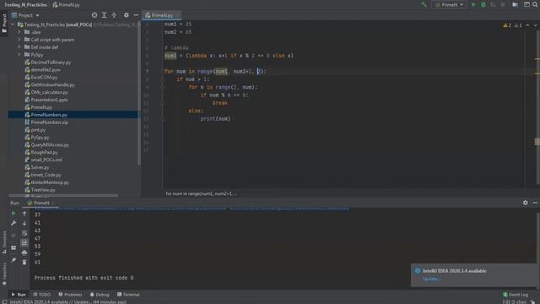Hide the Run tool window
This screenshot has height=304, width=540.
click(535, 203)
